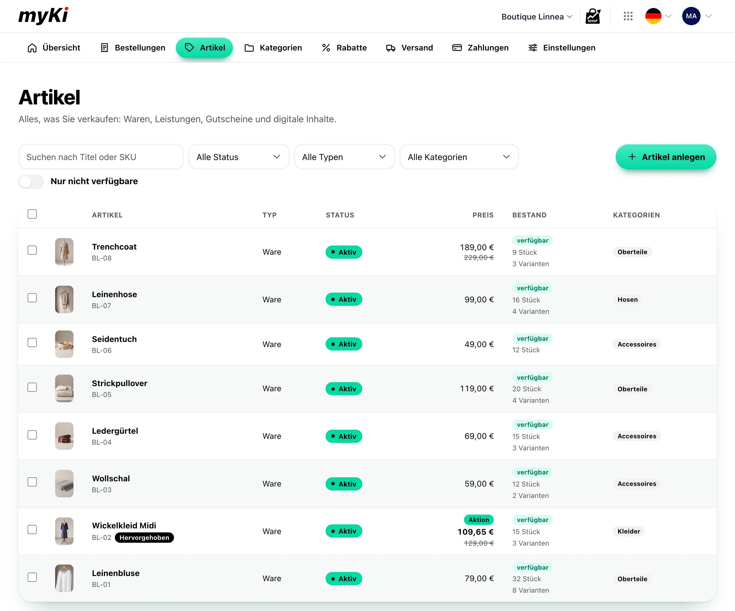The image size is (735, 611).
Task: Open the Wickelkleid Midi product thumbnail
Action: tap(64, 531)
